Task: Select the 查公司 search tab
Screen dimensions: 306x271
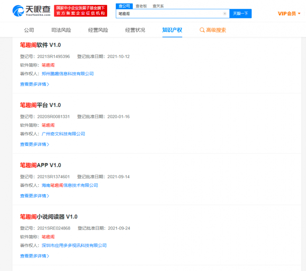Action: click(124, 6)
